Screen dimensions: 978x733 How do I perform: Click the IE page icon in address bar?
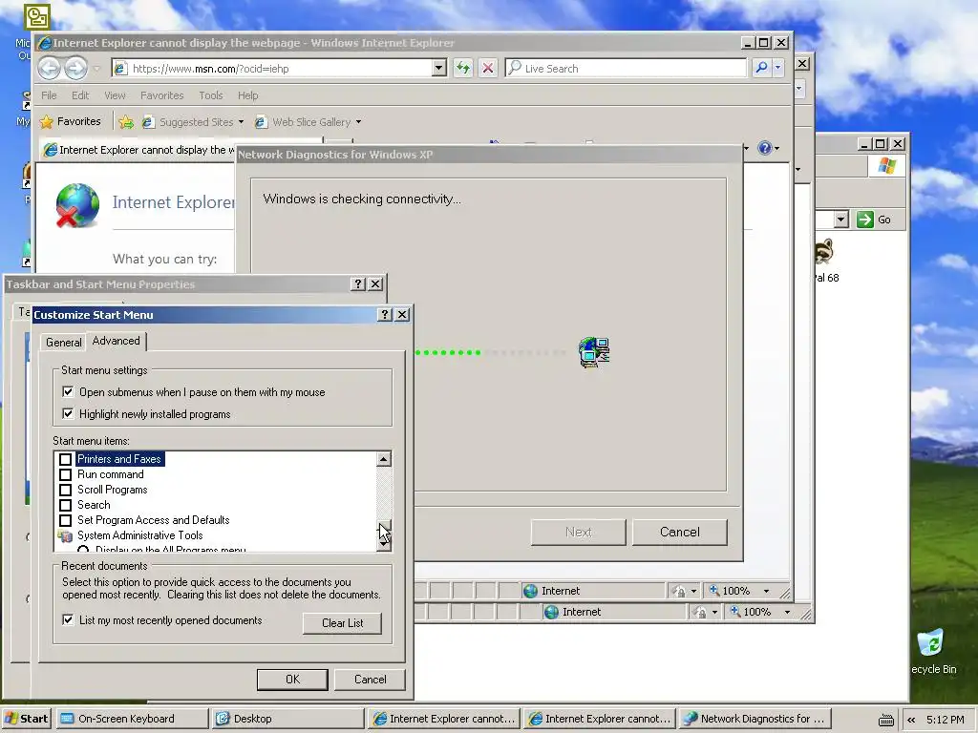[x=121, y=68]
